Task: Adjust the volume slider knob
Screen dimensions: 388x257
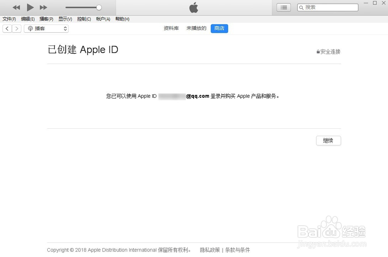Action: pos(99,7)
